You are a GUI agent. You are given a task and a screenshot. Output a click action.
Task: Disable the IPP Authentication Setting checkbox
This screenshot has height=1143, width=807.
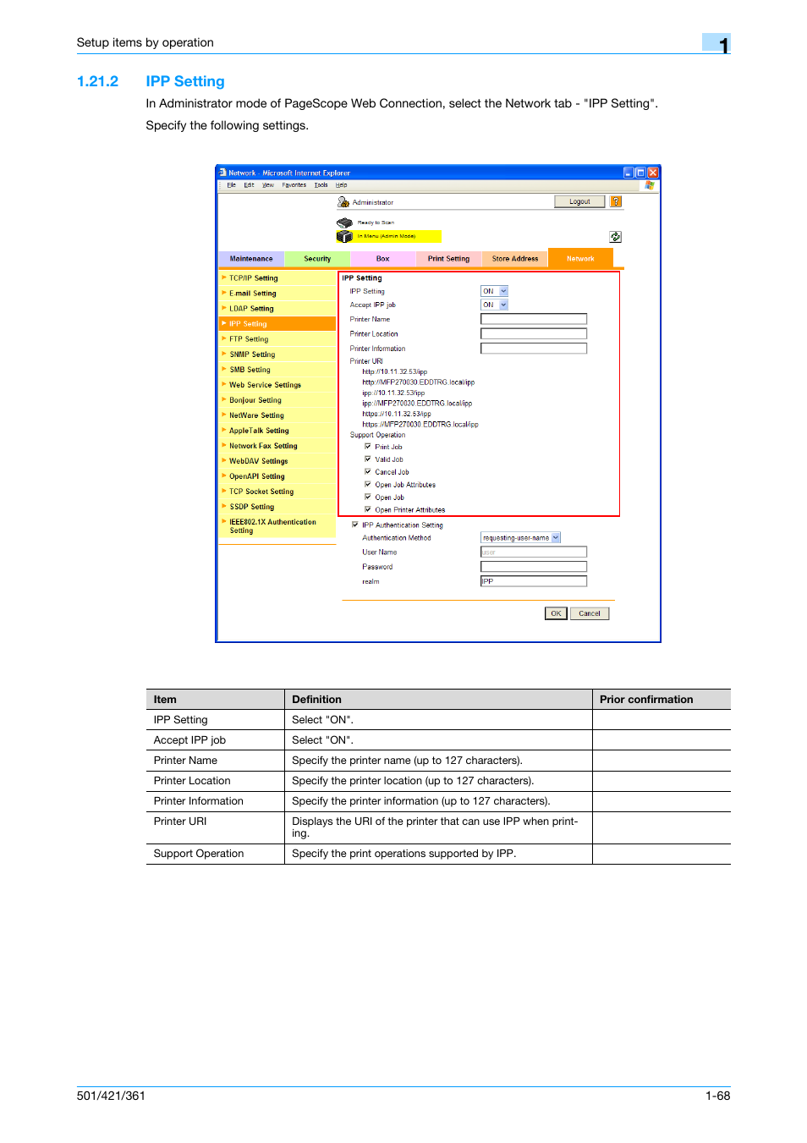(x=355, y=525)
